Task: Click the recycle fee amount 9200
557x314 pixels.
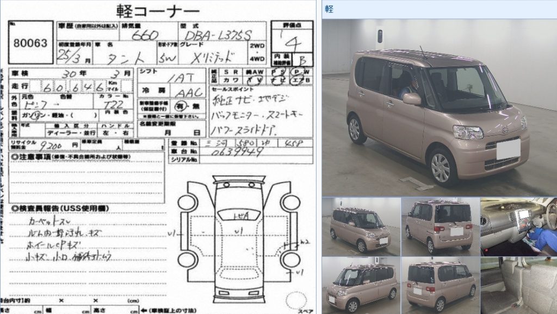Action: click(x=51, y=146)
